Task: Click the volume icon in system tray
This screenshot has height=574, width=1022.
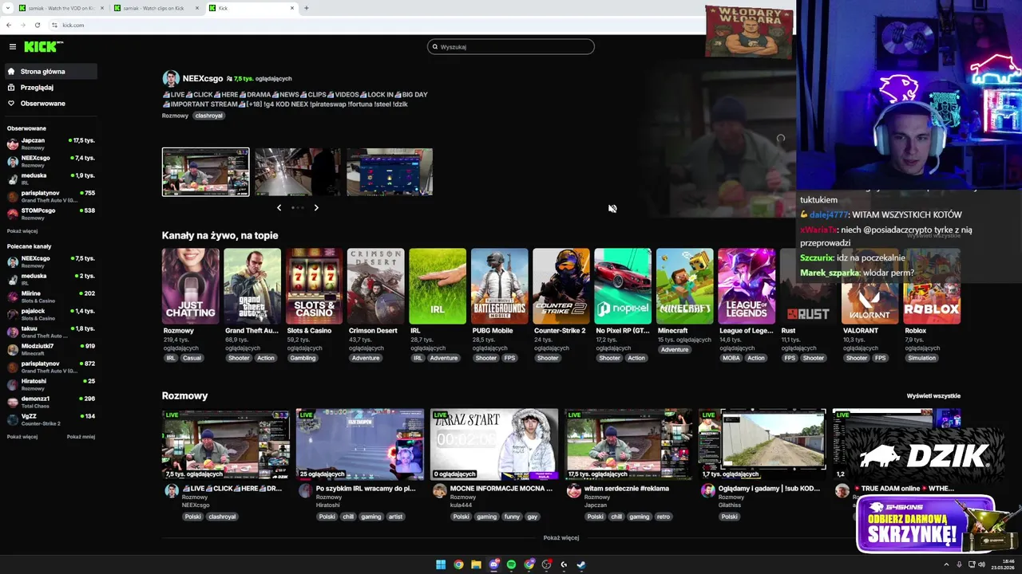Action: pos(981,564)
